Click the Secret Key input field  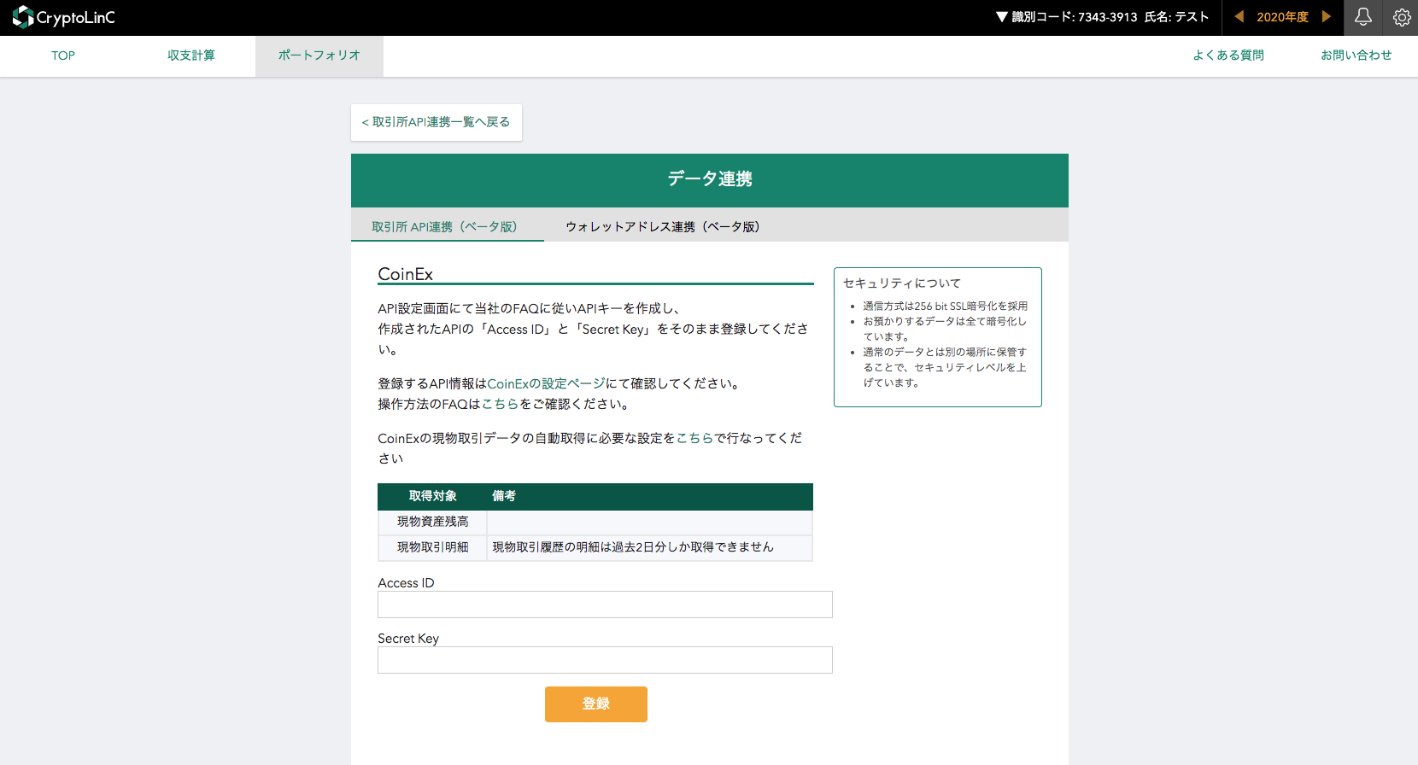tap(605, 660)
